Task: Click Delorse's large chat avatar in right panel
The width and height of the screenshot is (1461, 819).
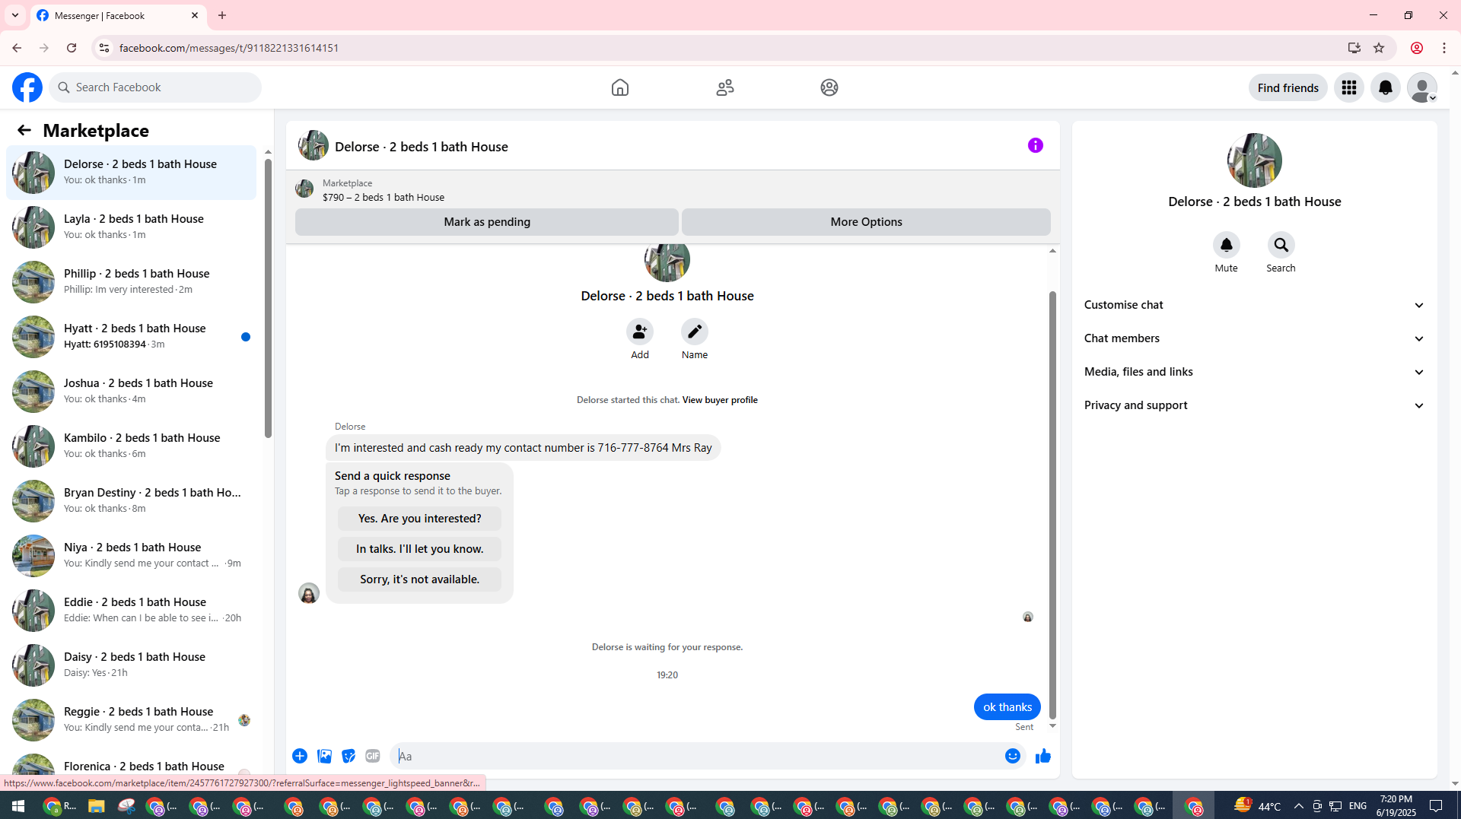Action: 1255,160
